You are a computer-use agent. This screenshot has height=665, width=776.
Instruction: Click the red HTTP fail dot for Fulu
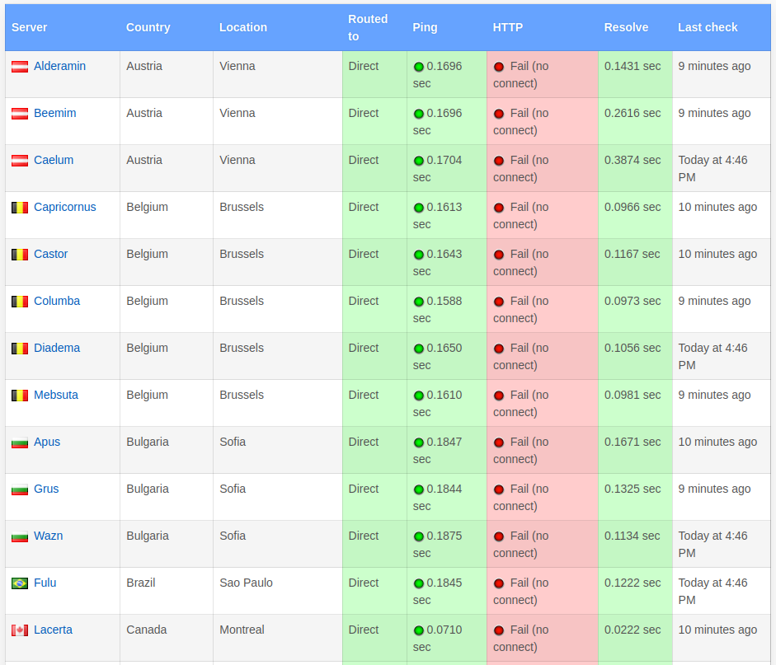499,583
